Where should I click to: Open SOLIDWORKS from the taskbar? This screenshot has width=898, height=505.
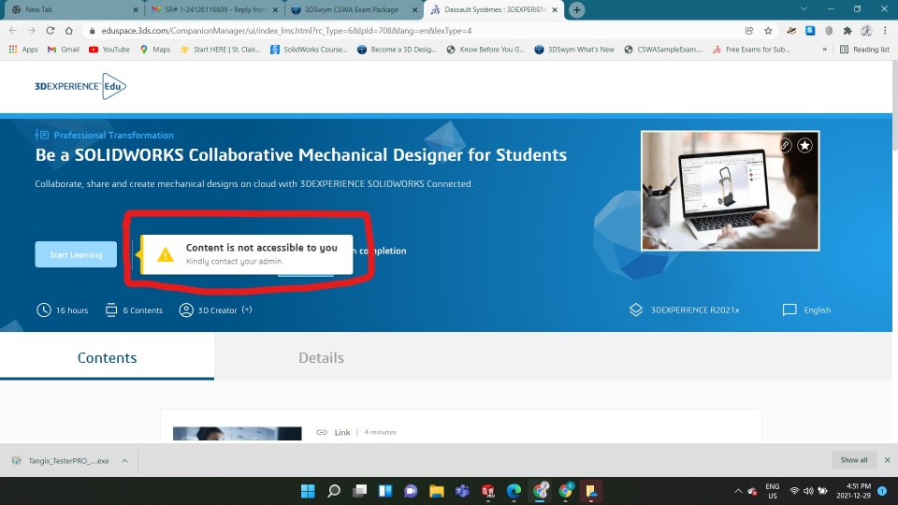click(488, 491)
